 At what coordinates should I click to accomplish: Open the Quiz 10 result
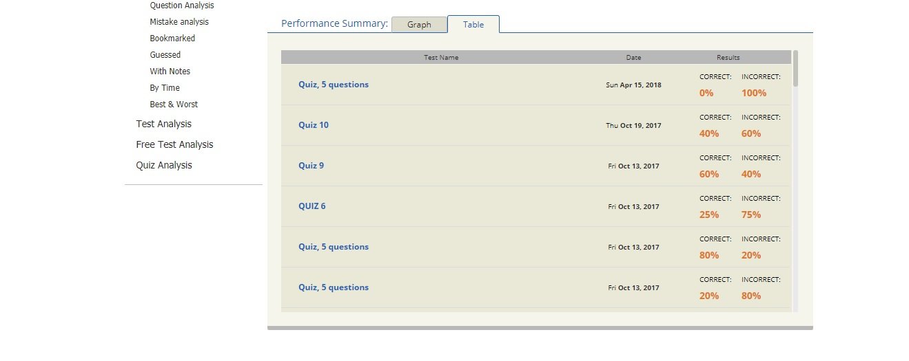pyautogui.click(x=314, y=125)
